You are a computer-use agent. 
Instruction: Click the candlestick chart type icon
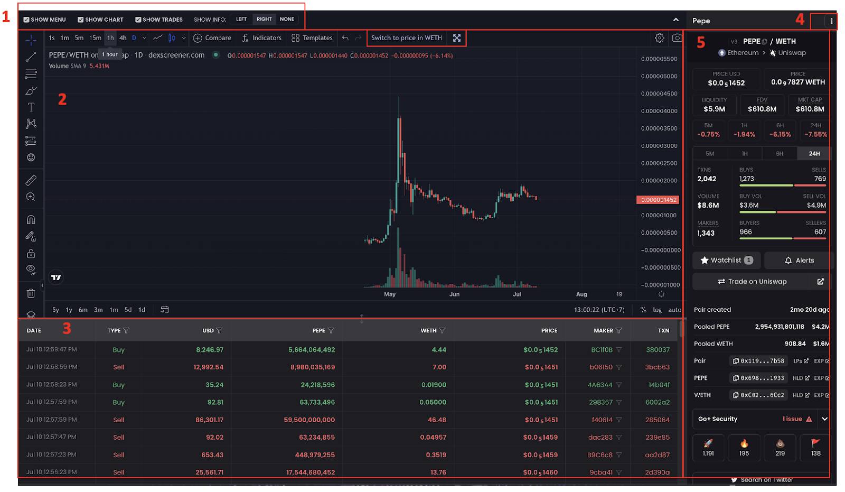pos(172,38)
